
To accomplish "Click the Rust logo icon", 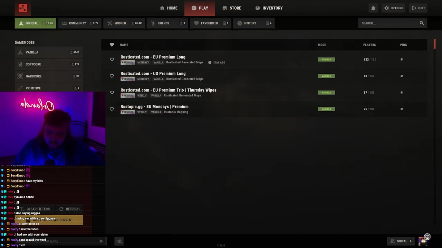I will coord(23,8).
